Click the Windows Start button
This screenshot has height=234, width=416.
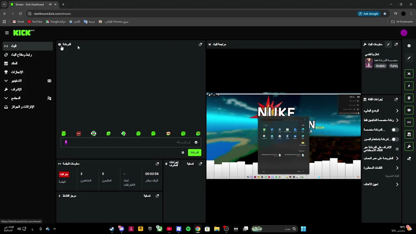pyautogui.click(x=303, y=229)
